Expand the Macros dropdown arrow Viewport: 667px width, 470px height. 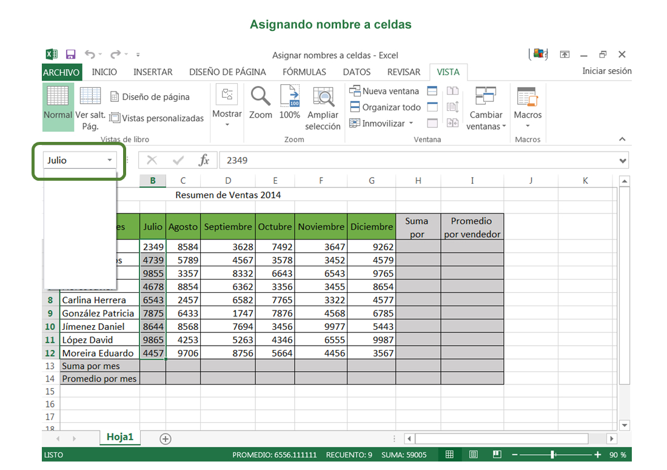pyautogui.click(x=528, y=126)
